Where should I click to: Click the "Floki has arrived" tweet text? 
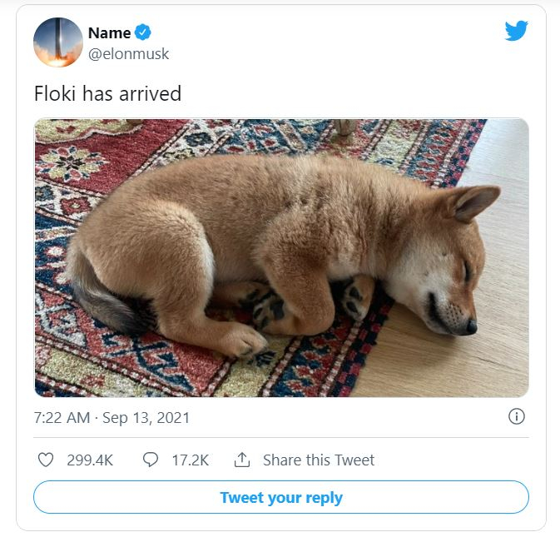108,93
